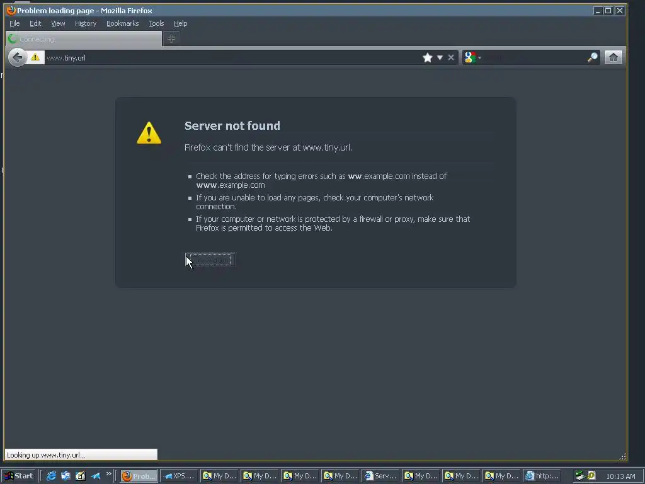645x484 pixels.
Task: Open the File menu
Action: click(14, 23)
